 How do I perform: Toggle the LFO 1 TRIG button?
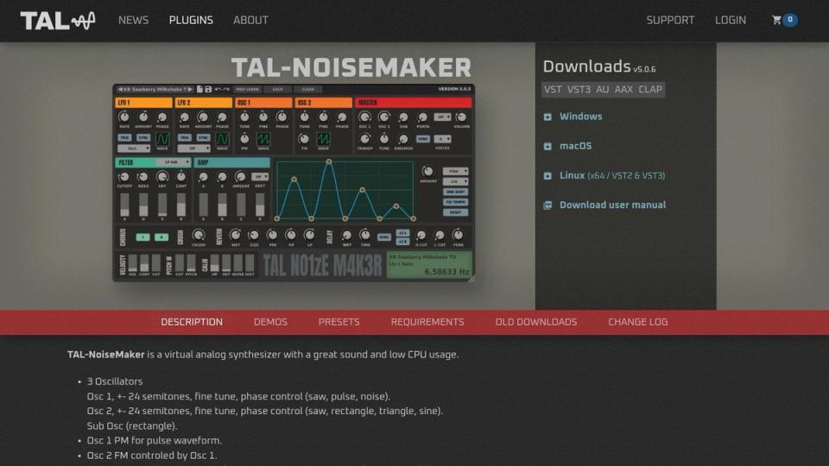point(124,137)
